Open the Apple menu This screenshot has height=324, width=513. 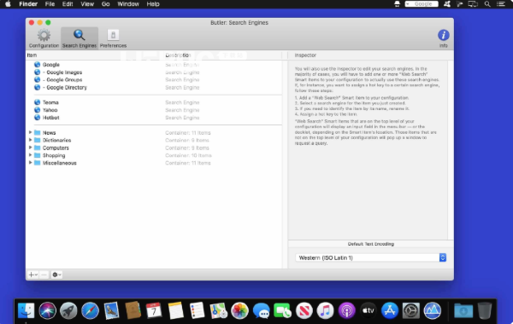(8, 4)
